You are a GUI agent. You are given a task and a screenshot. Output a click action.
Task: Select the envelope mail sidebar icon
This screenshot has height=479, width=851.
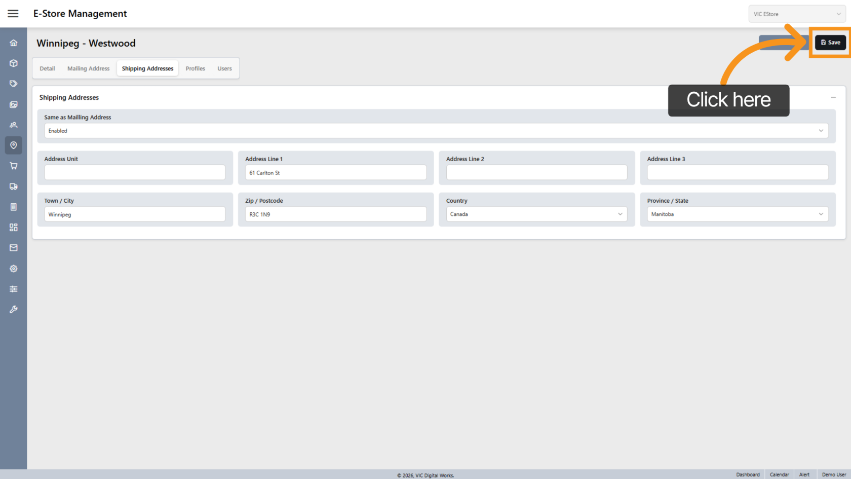(14, 248)
